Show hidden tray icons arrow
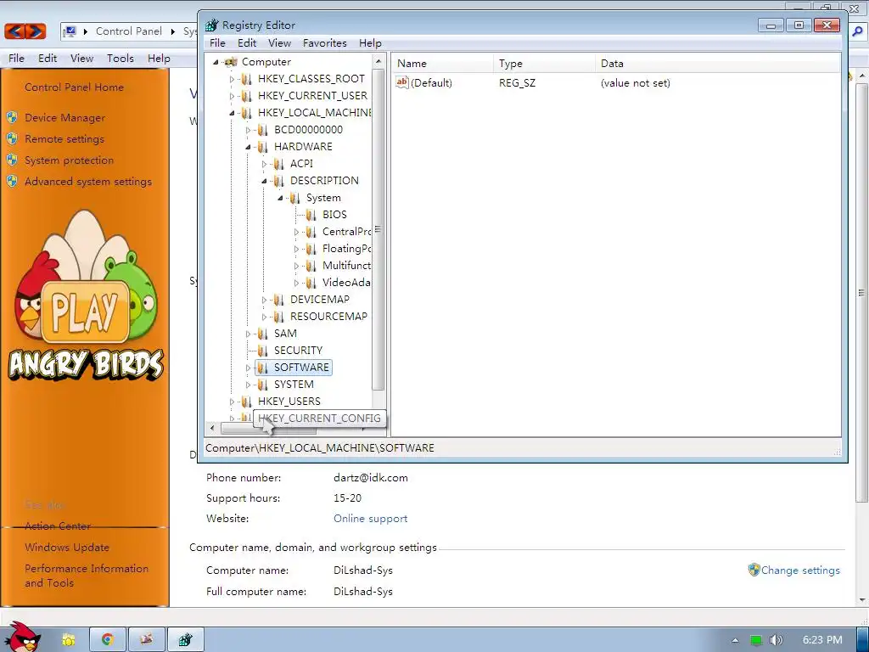Viewport: 869px width, 652px height. pyautogui.click(x=735, y=640)
